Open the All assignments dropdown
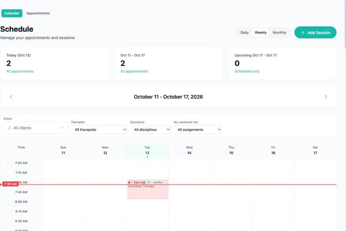 (198, 129)
